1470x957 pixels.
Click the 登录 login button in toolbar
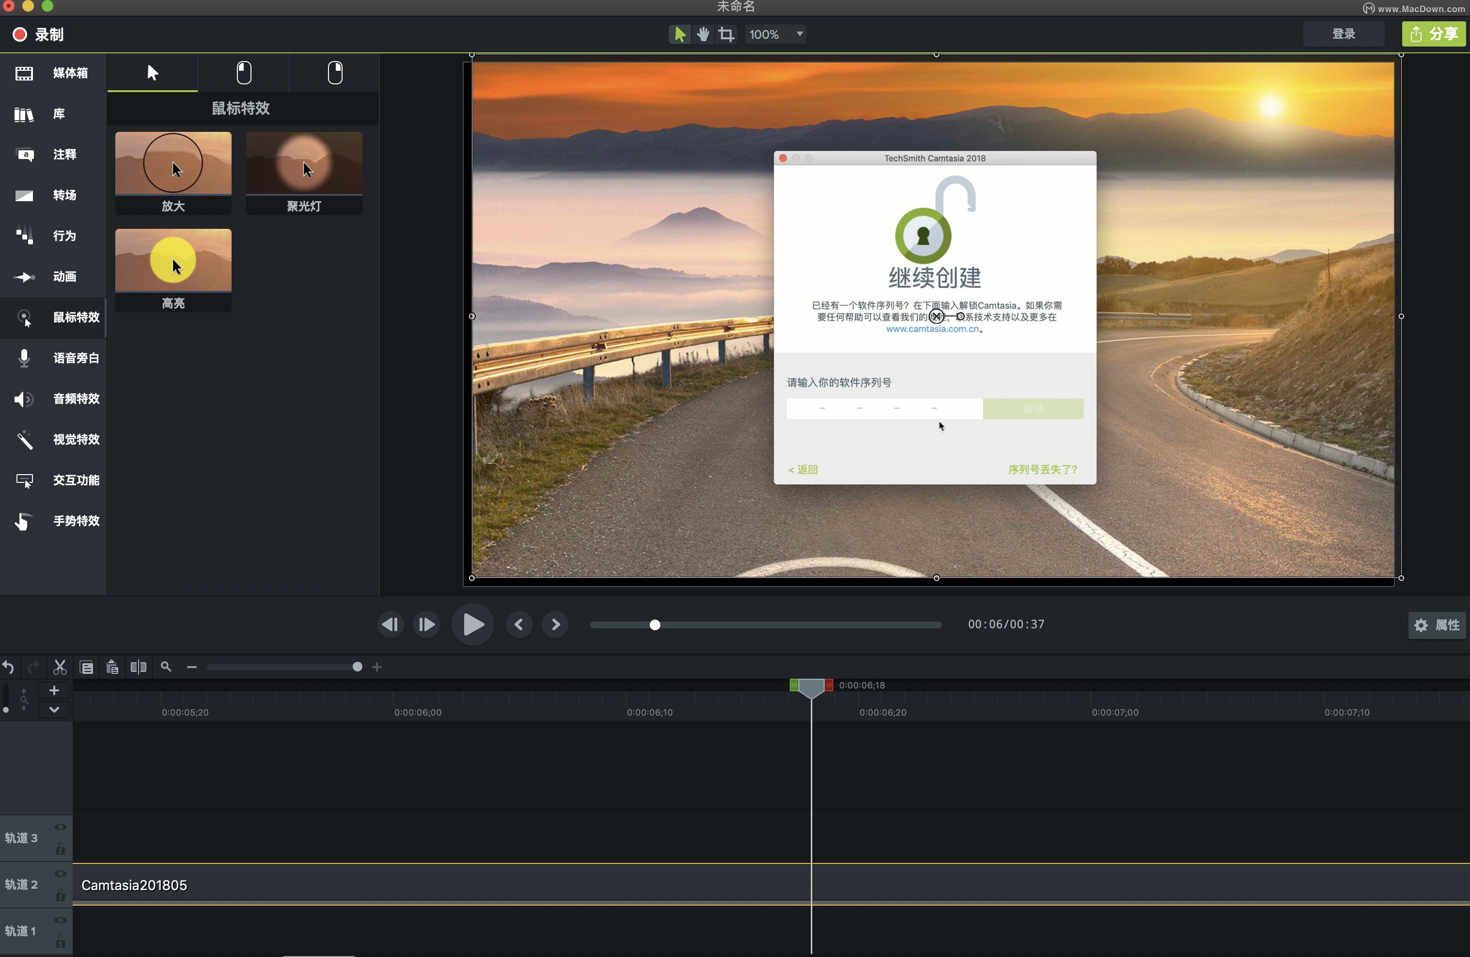[1344, 34]
